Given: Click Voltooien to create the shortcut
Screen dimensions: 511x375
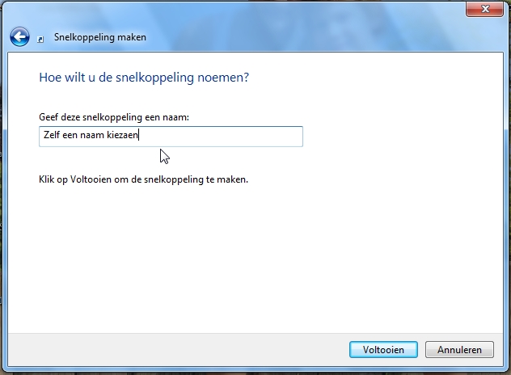Looking at the screenshot, I should pos(383,350).
